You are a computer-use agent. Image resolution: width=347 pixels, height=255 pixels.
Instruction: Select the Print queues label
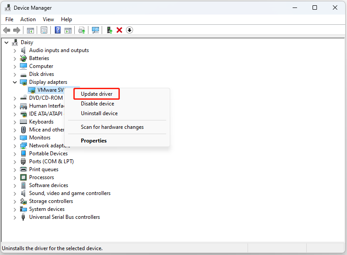tap(44, 169)
